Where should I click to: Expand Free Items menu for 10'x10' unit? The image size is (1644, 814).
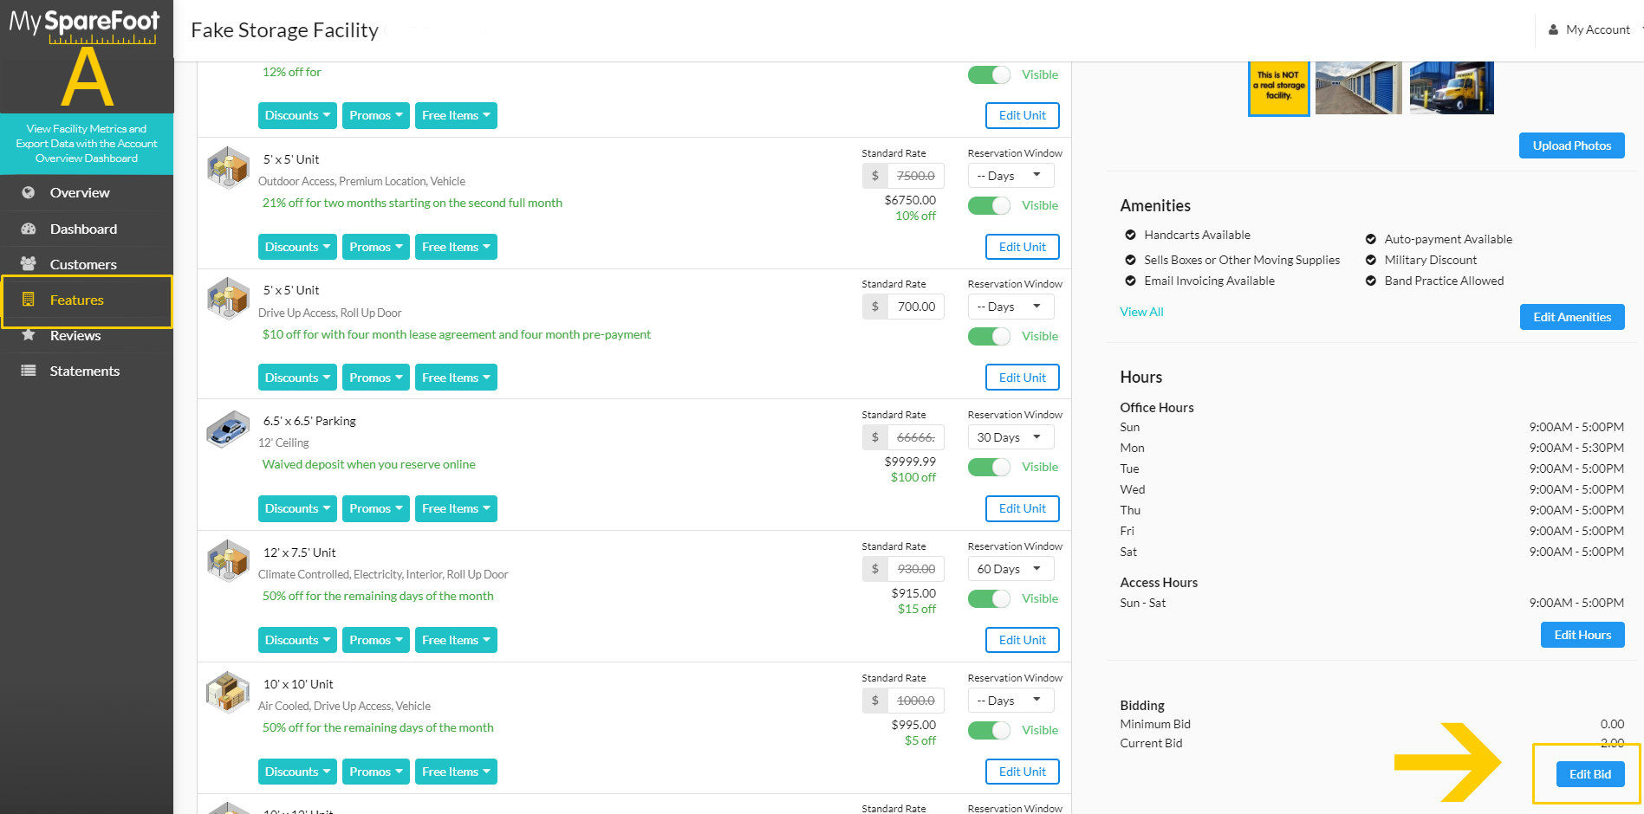tap(456, 772)
